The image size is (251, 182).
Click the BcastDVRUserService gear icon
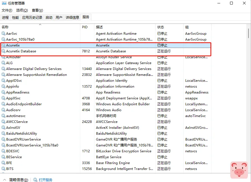(3, 139)
